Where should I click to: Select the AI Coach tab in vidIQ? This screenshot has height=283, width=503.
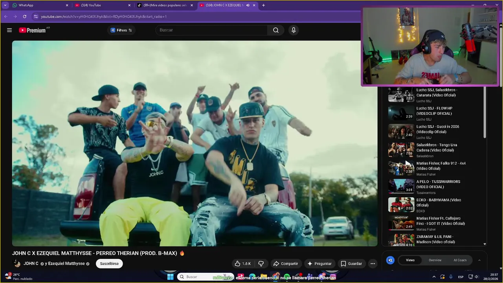460,260
